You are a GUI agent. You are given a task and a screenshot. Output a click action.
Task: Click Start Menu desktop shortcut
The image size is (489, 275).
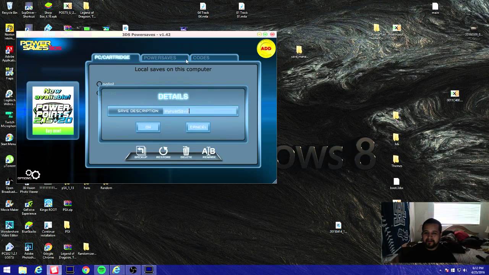(x=9, y=139)
